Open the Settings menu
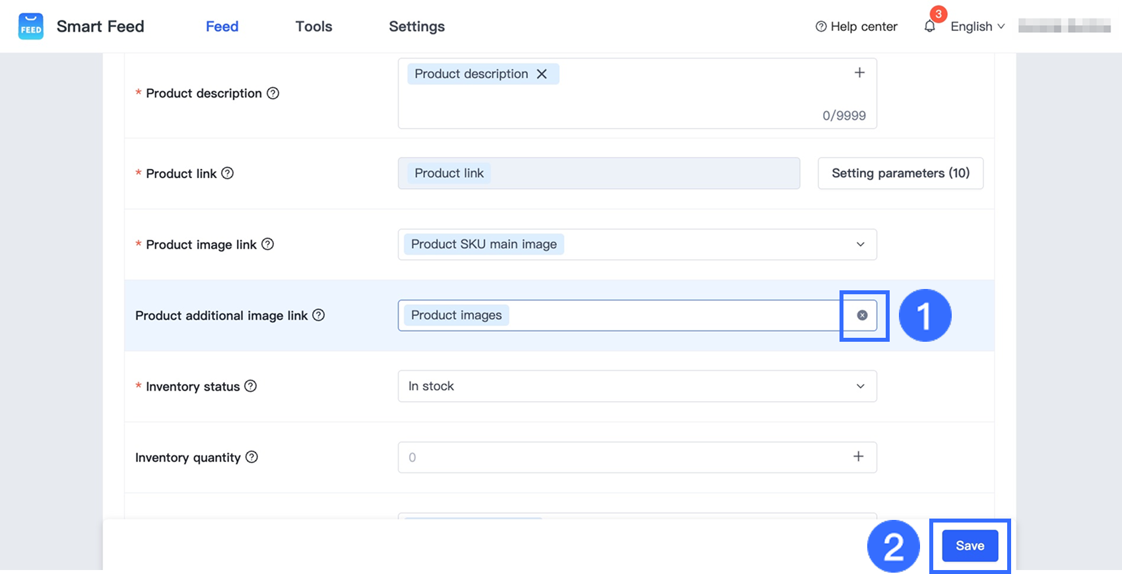The height and width of the screenshot is (574, 1122). (416, 26)
